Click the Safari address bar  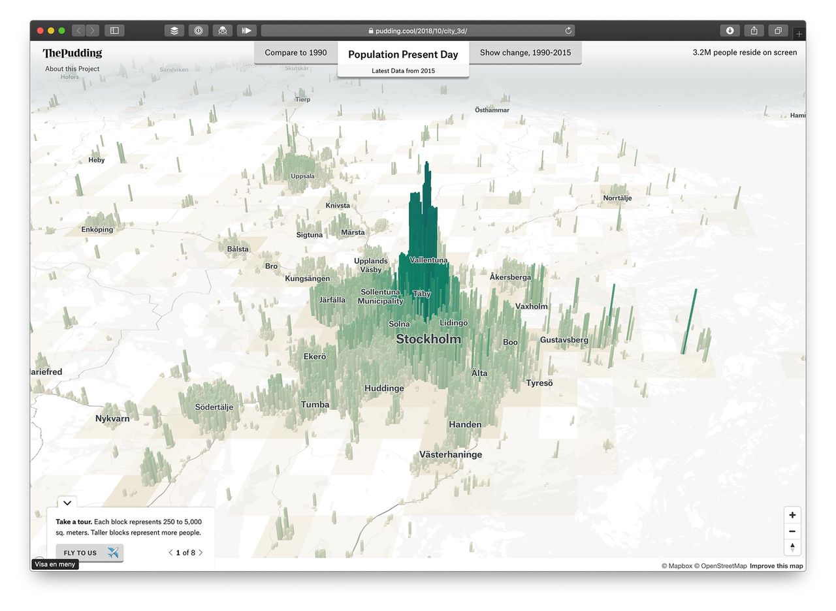pyautogui.click(x=418, y=31)
